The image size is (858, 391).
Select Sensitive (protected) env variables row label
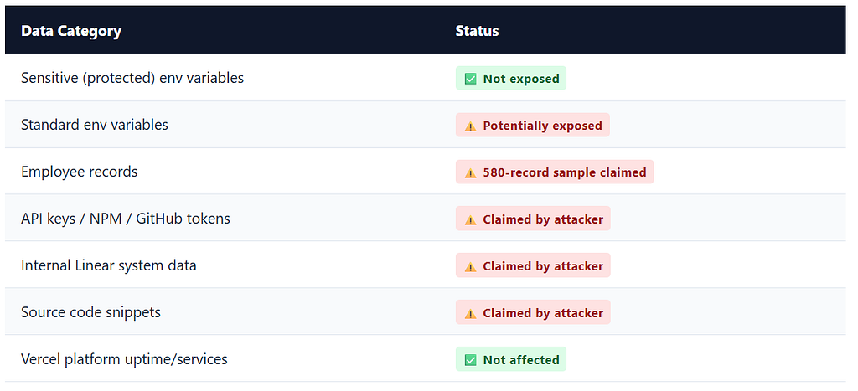click(x=132, y=78)
